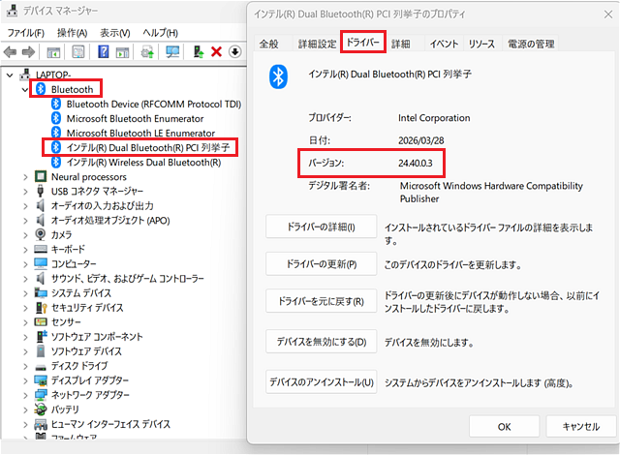Viewport: 620px width, 455px height.
Task: Select the ドライバー tab
Action: (x=362, y=42)
